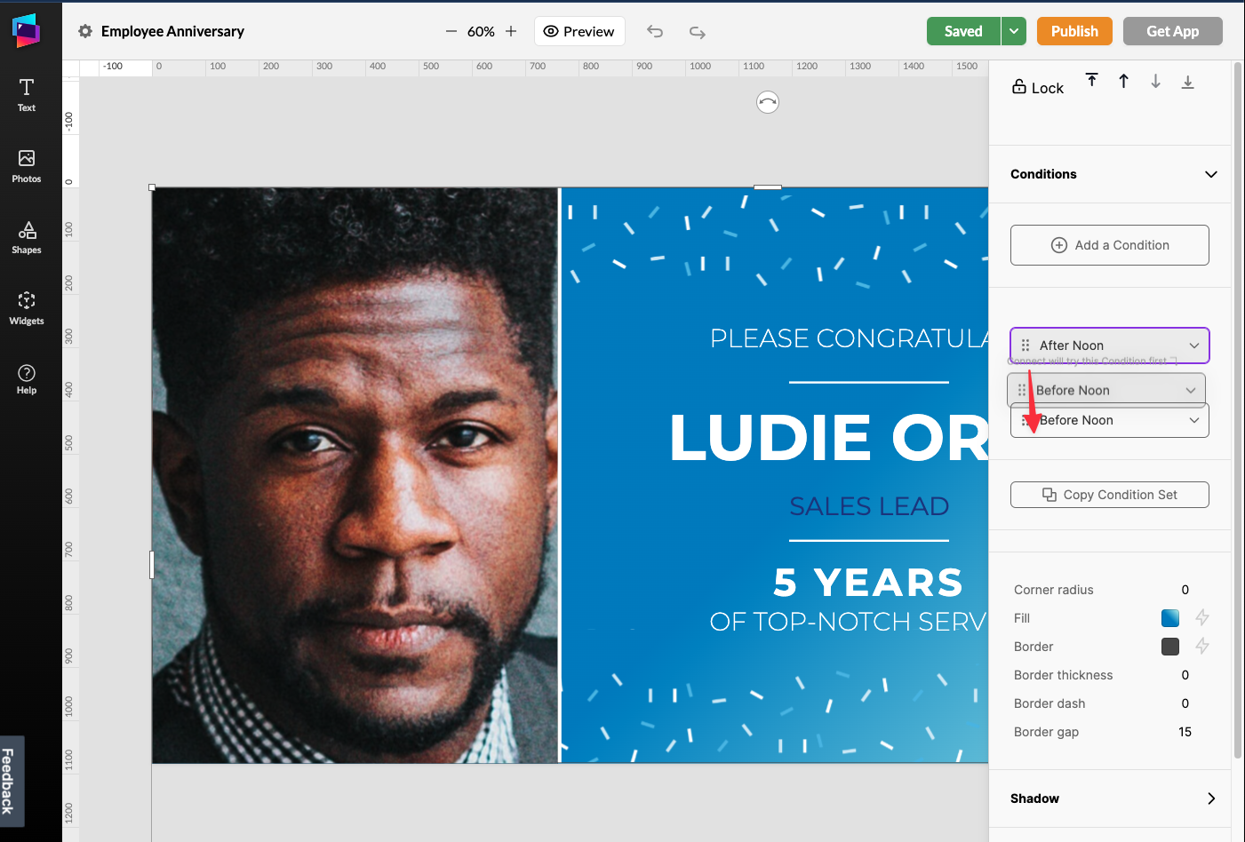1245x842 pixels.
Task: Add a Condition to the element
Action: 1110,245
